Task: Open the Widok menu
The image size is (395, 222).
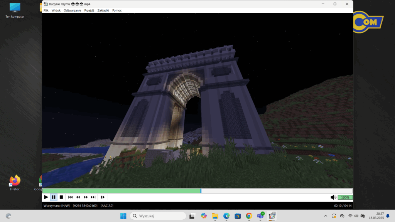Action: [56, 10]
